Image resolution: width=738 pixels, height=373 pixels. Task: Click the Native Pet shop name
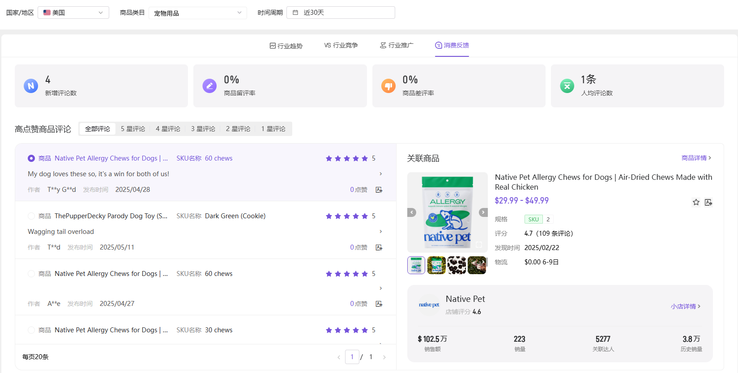pos(465,299)
